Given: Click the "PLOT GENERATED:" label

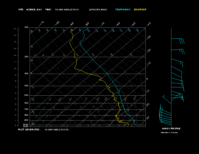Looking at the screenshot, I should [x=29, y=130].
